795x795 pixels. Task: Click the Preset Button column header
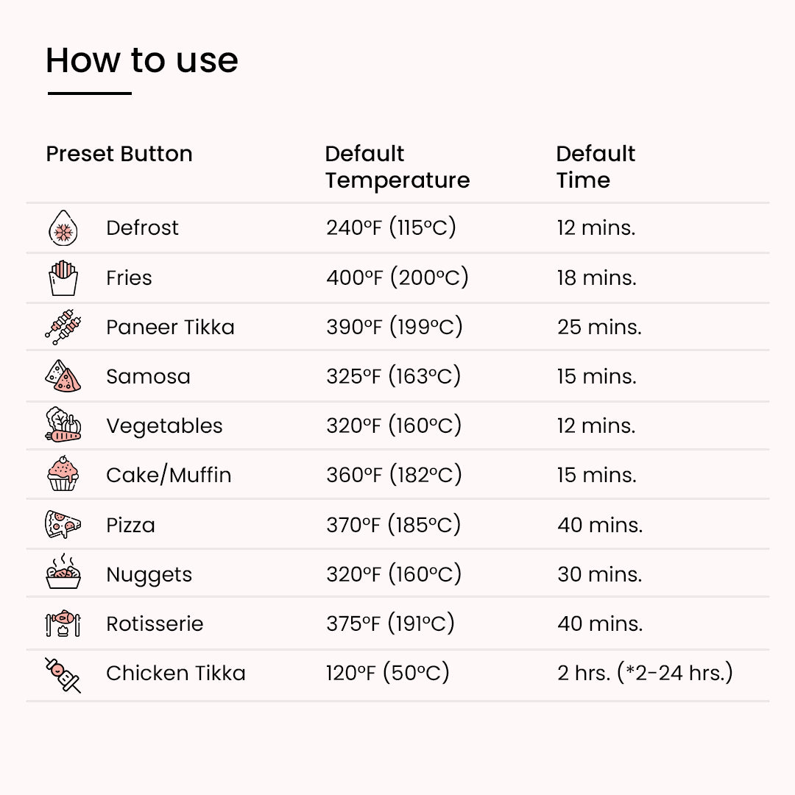pyautogui.click(x=119, y=154)
